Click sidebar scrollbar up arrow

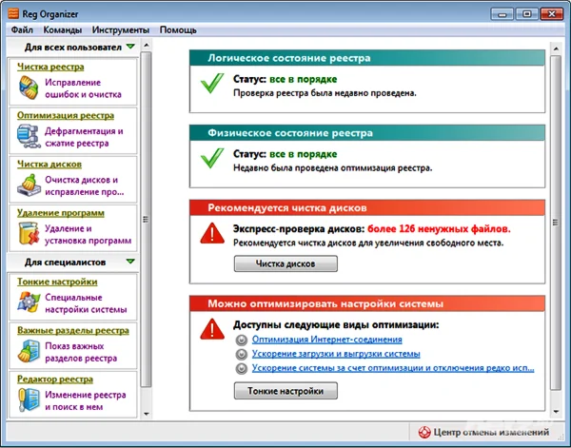point(146,45)
